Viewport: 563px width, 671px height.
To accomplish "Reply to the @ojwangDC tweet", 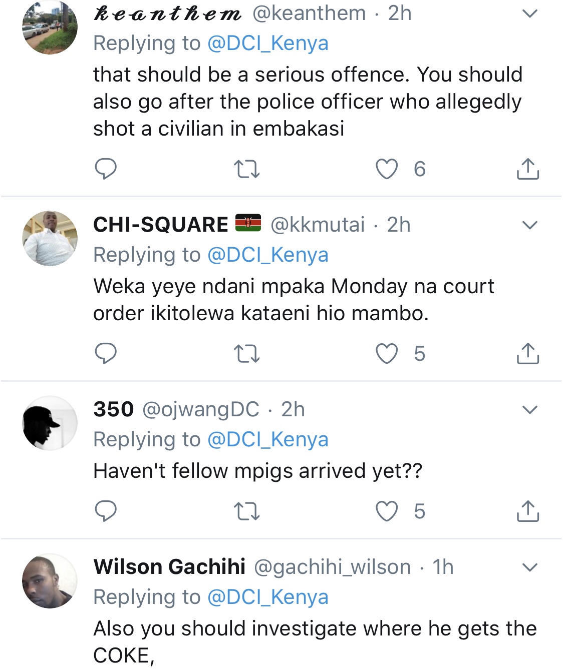I will [106, 511].
